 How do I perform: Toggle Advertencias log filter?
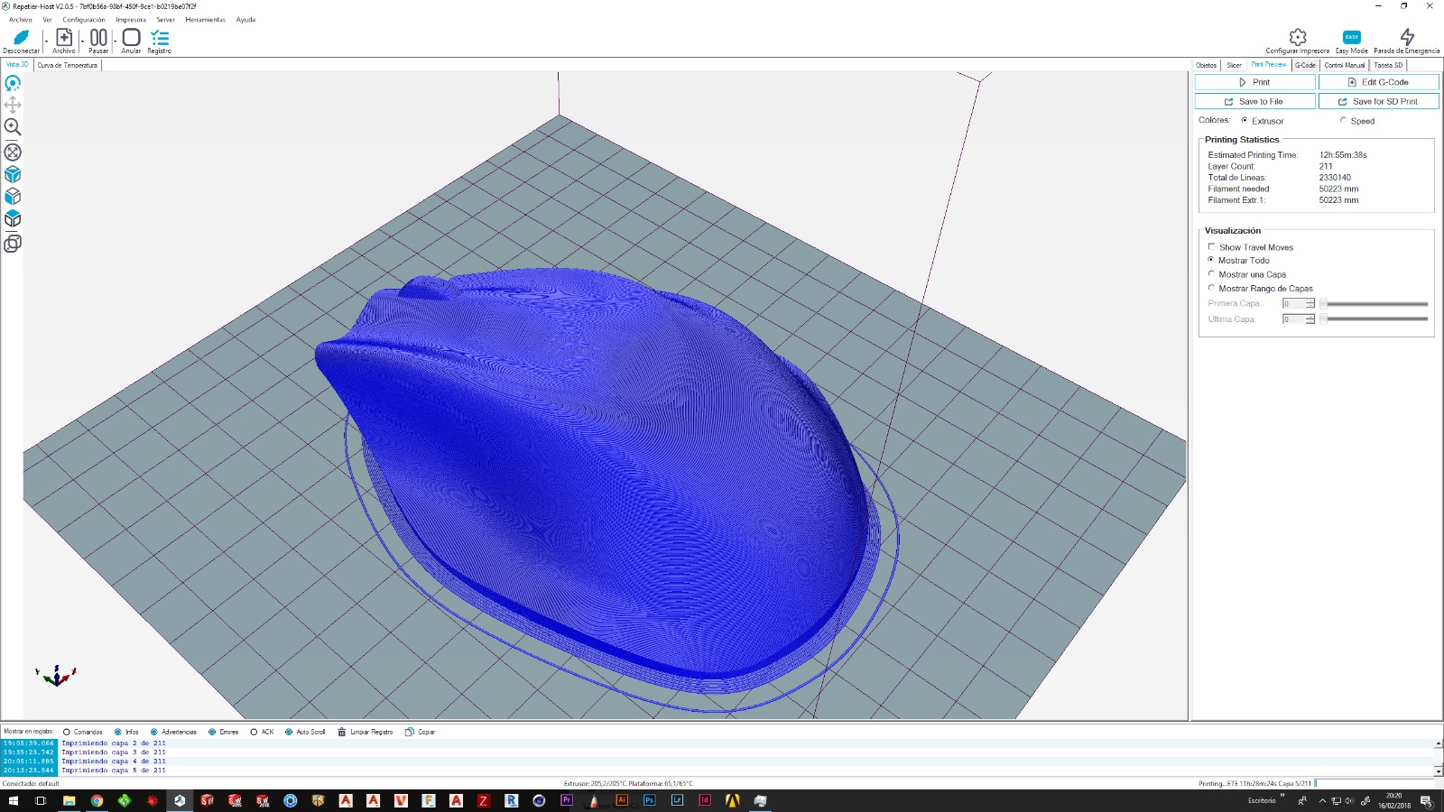(154, 732)
